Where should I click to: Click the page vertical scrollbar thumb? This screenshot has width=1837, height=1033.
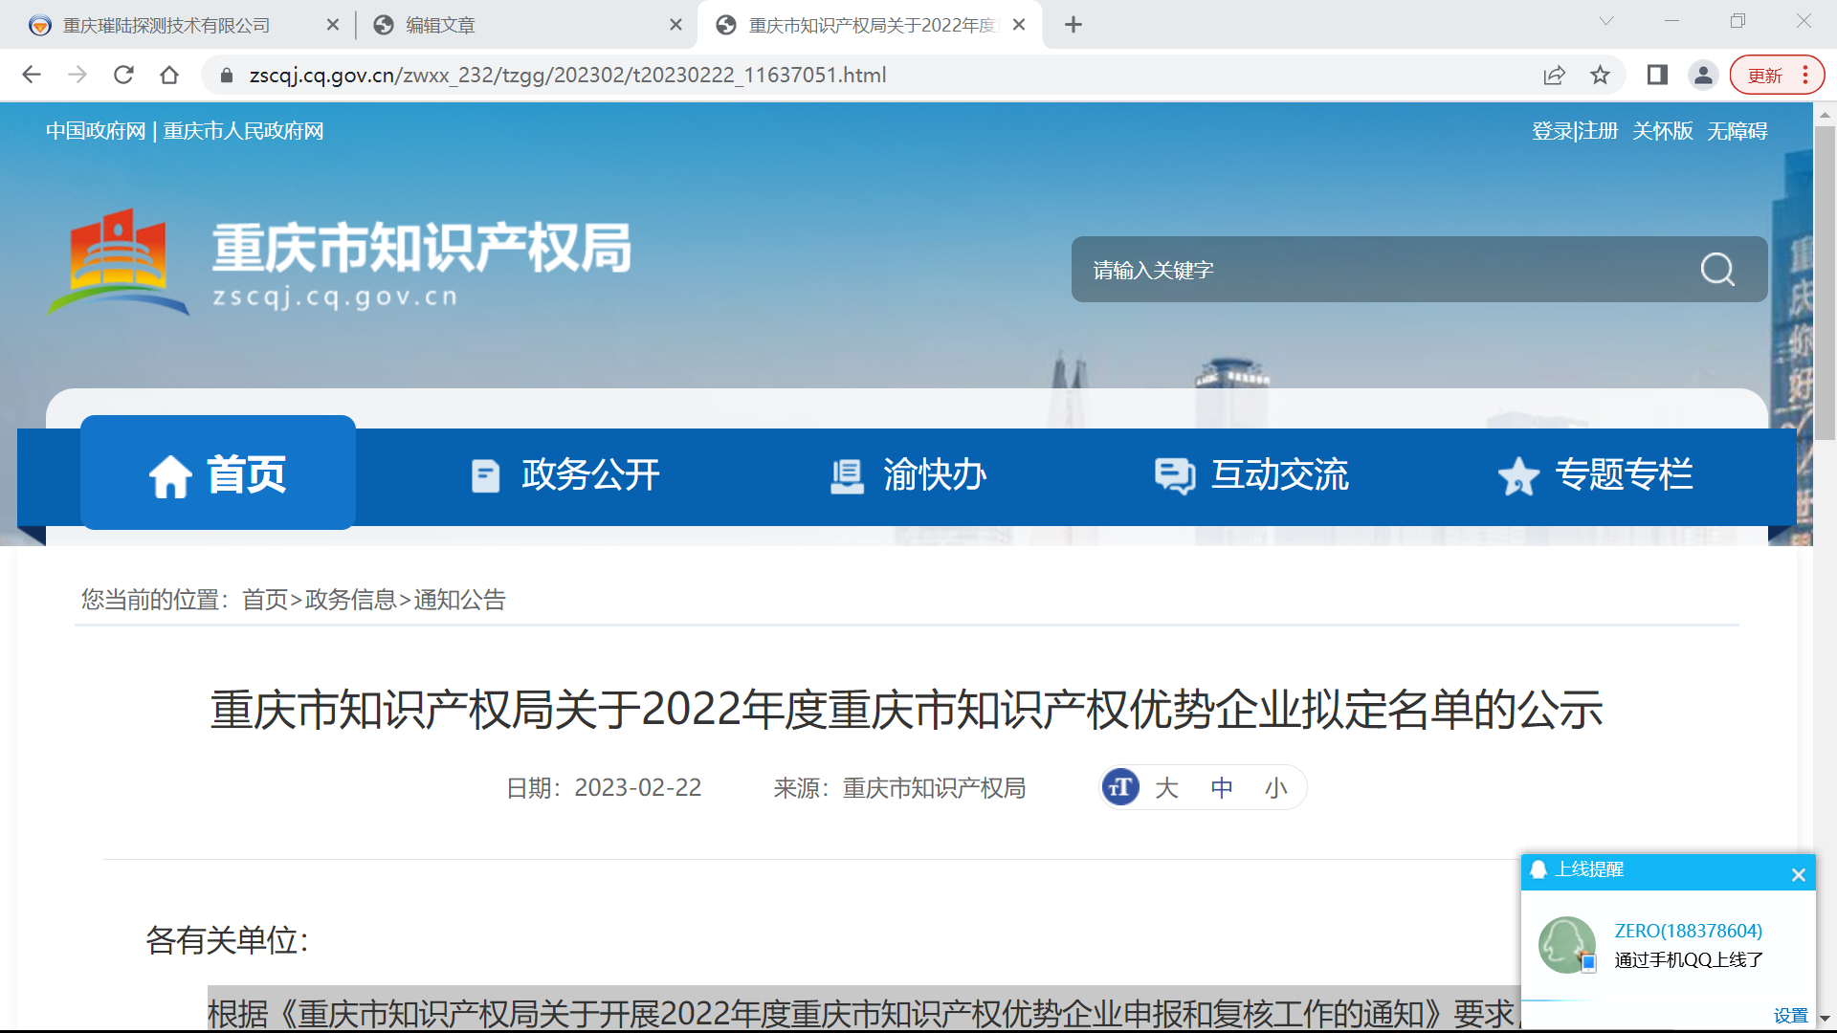(x=1825, y=277)
